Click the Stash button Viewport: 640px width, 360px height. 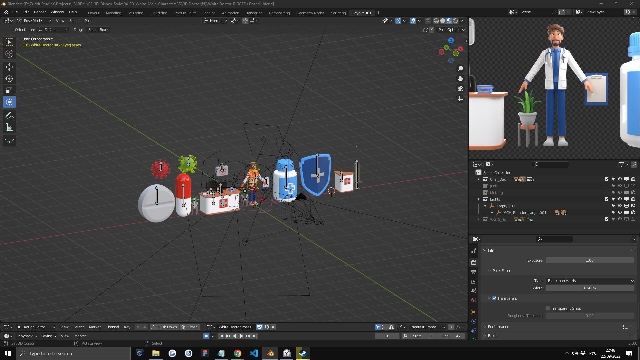click(189, 327)
